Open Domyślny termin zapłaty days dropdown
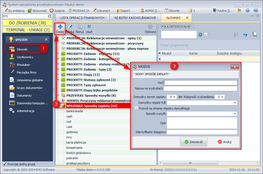263x174 pixels. point(175,97)
